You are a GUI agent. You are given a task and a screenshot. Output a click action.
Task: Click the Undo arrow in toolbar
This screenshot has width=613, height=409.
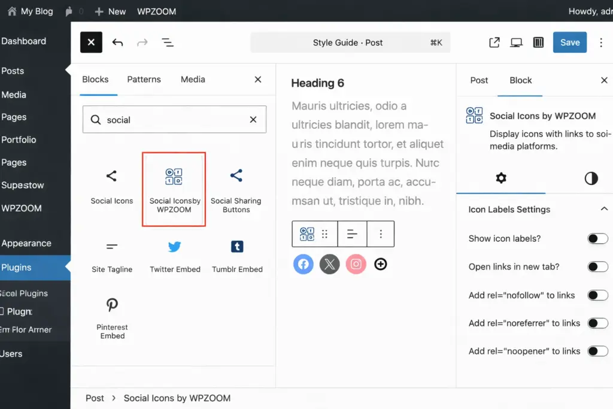[x=118, y=43]
